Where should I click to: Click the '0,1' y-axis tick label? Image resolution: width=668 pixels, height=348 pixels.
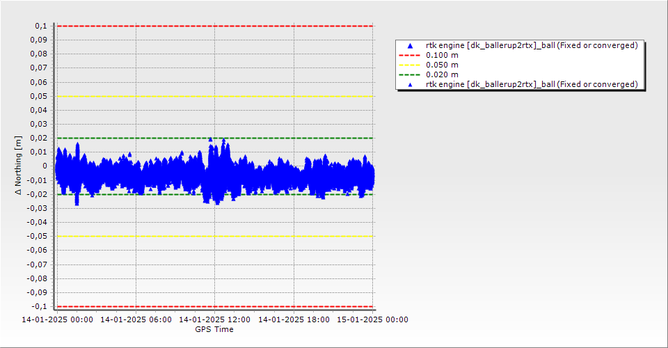tap(41, 26)
